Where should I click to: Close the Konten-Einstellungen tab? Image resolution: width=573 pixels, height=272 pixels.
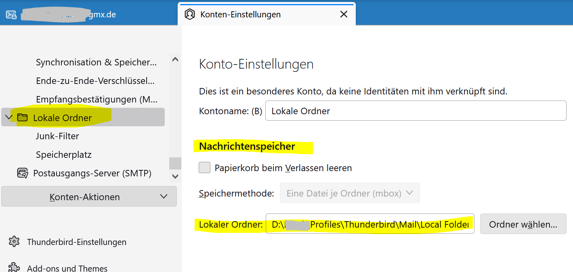coord(344,15)
